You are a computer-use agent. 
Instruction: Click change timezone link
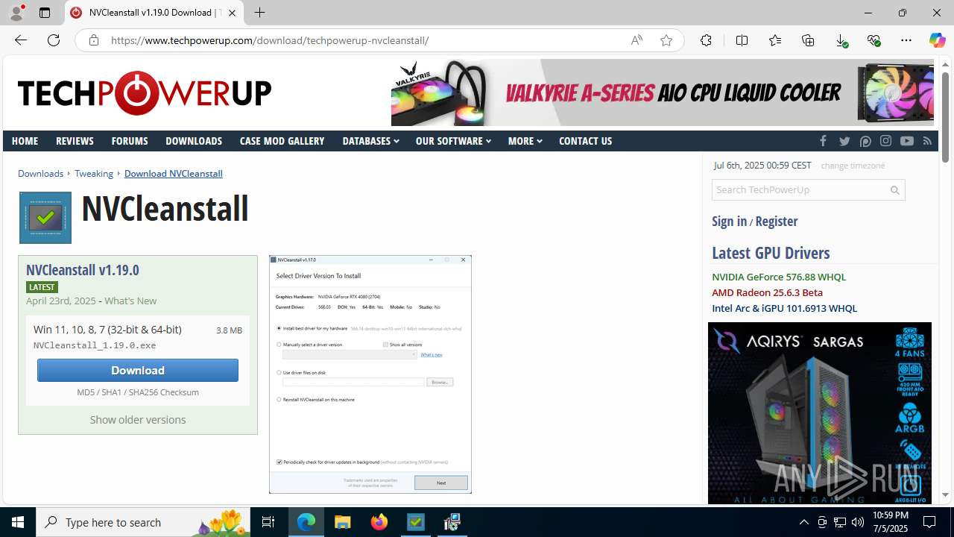(x=853, y=166)
